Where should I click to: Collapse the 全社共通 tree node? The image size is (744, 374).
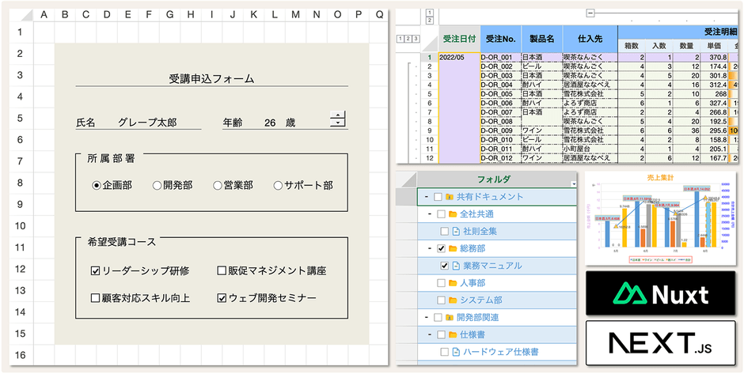click(x=428, y=214)
